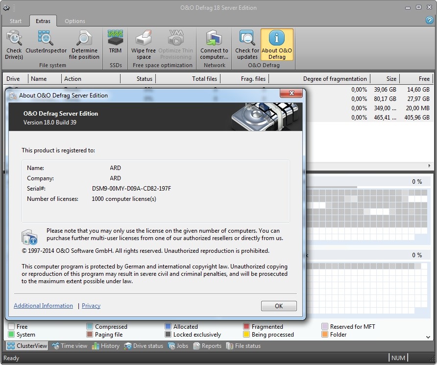
Task: Maximize the O&O Defrag window
Action: [418, 7]
